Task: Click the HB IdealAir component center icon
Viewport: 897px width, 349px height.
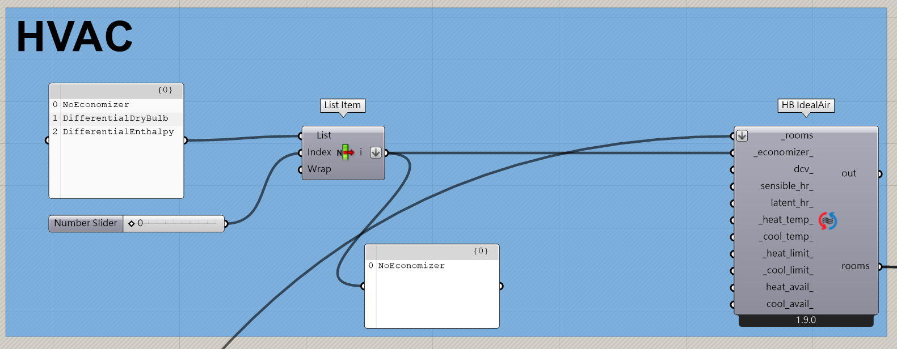Action: coord(828,220)
